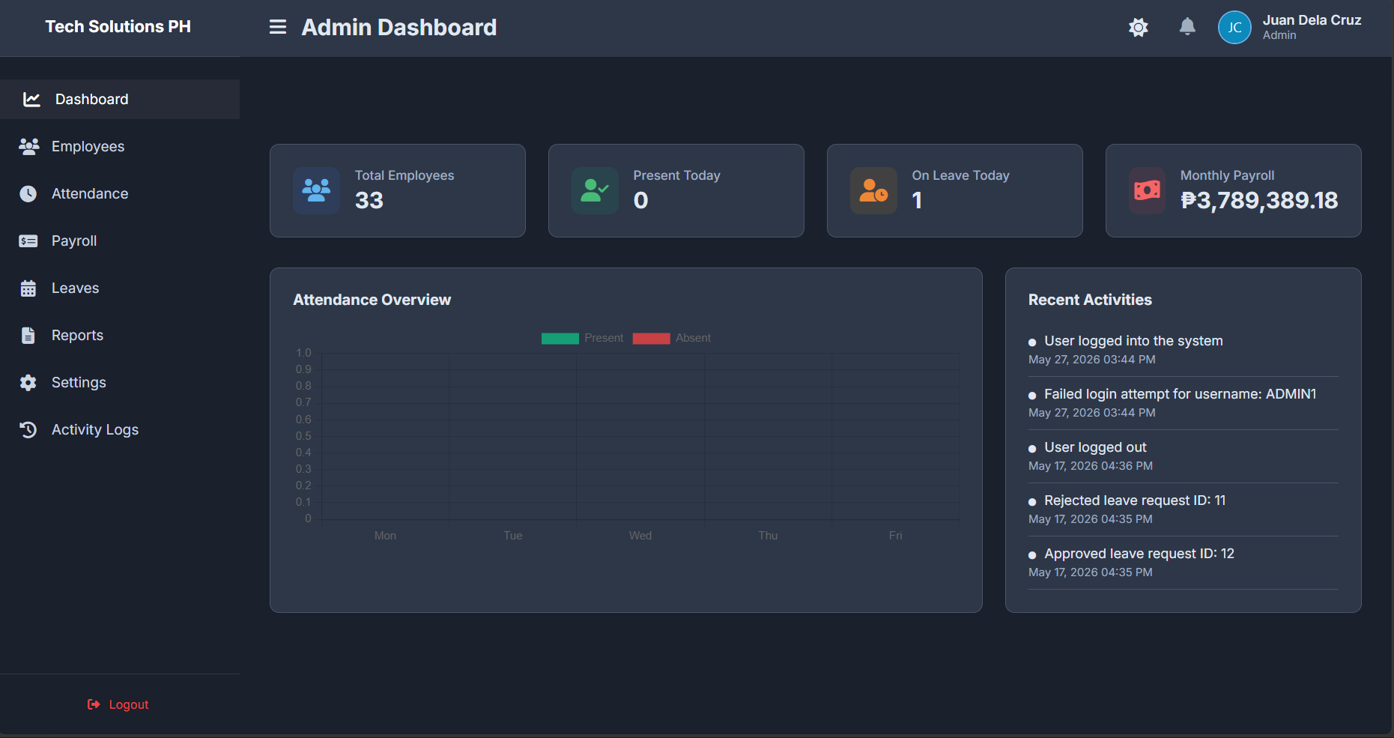Open notifications via the bell icon

(x=1187, y=27)
